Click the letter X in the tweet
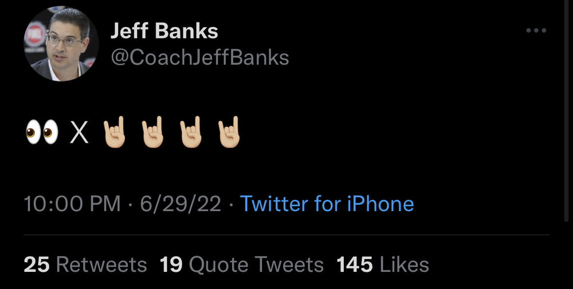 (x=80, y=134)
